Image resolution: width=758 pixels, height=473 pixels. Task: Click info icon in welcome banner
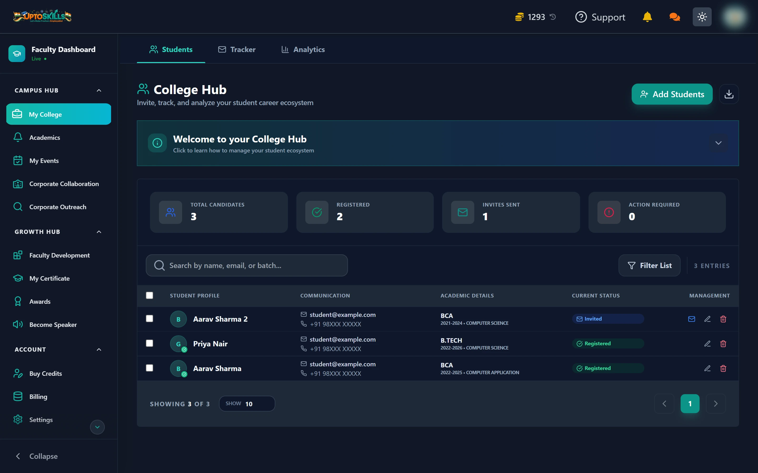click(157, 143)
